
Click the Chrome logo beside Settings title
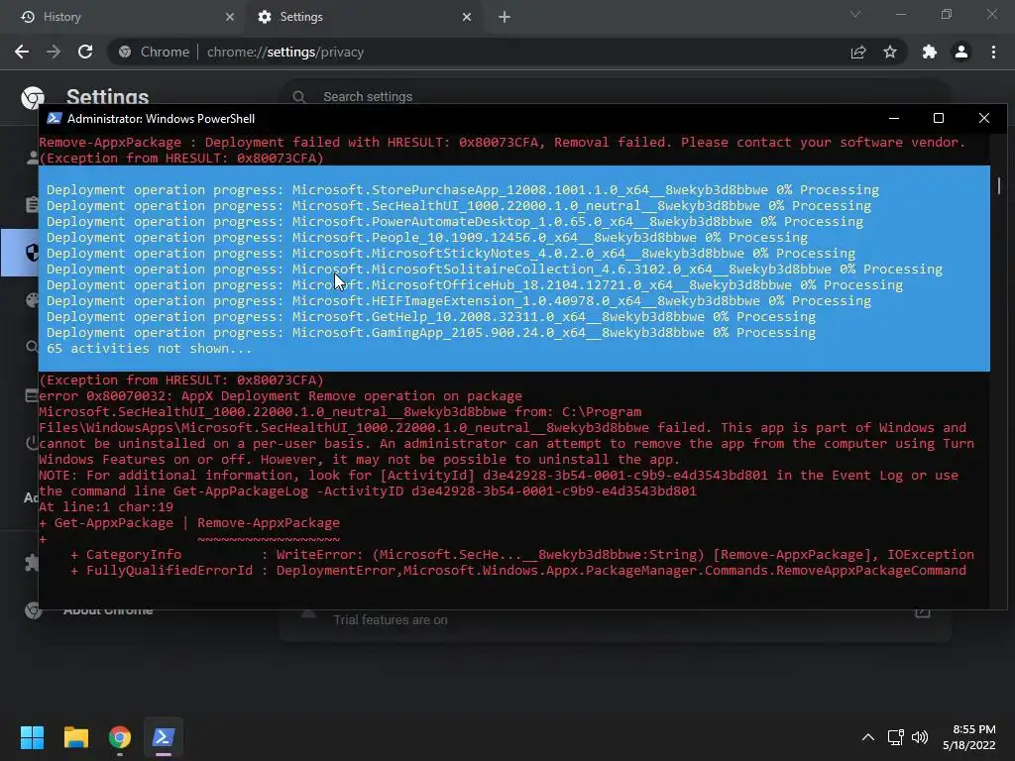[x=33, y=97]
